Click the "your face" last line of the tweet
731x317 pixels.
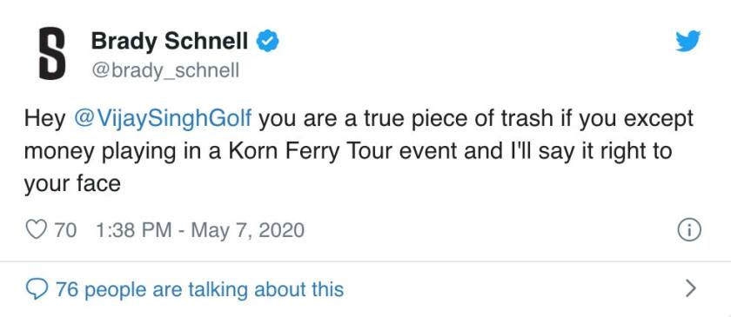coord(72,184)
